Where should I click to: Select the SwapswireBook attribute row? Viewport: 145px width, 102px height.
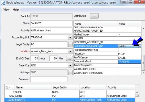click(96, 61)
